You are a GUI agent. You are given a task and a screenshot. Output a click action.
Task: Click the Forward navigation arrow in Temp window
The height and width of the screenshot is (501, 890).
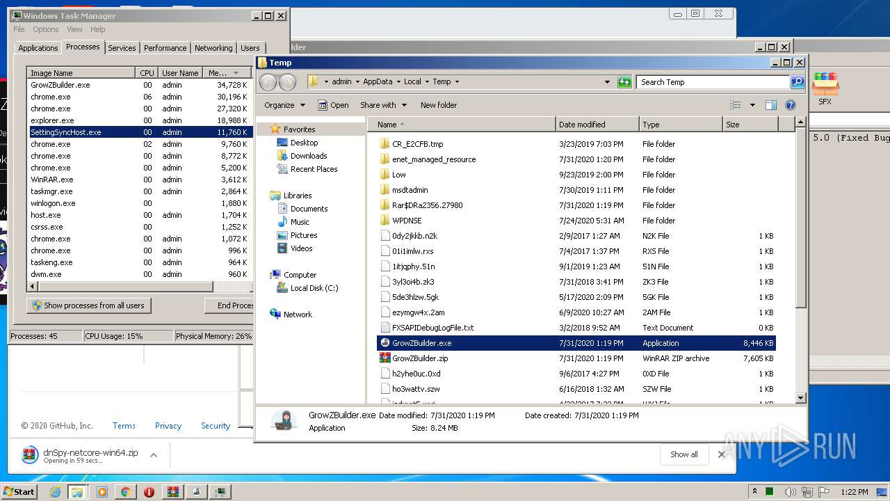point(287,82)
